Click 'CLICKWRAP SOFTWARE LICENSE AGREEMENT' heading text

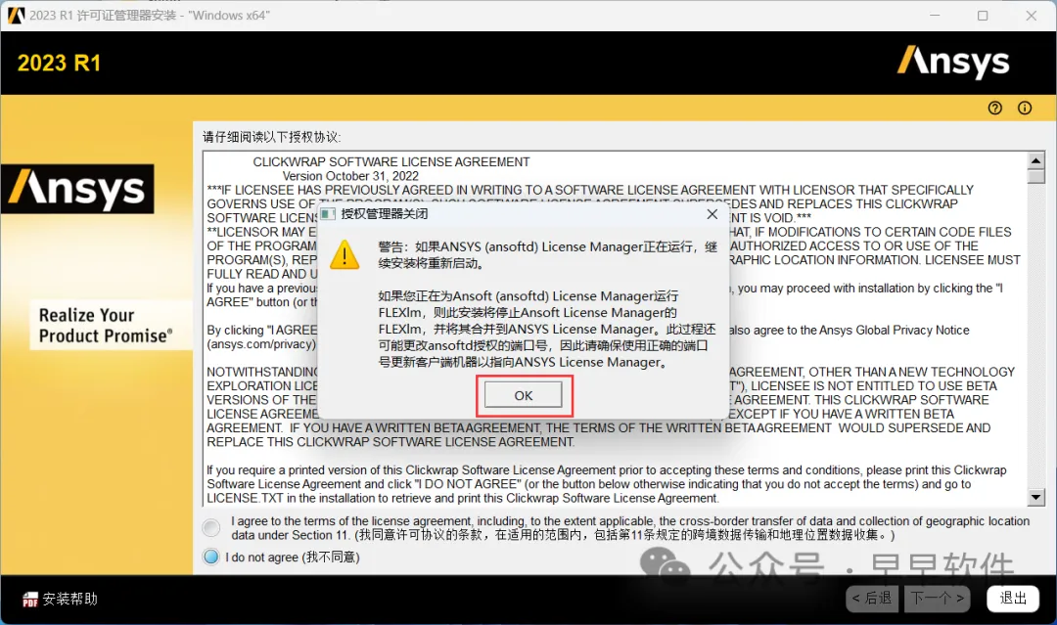(391, 161)
